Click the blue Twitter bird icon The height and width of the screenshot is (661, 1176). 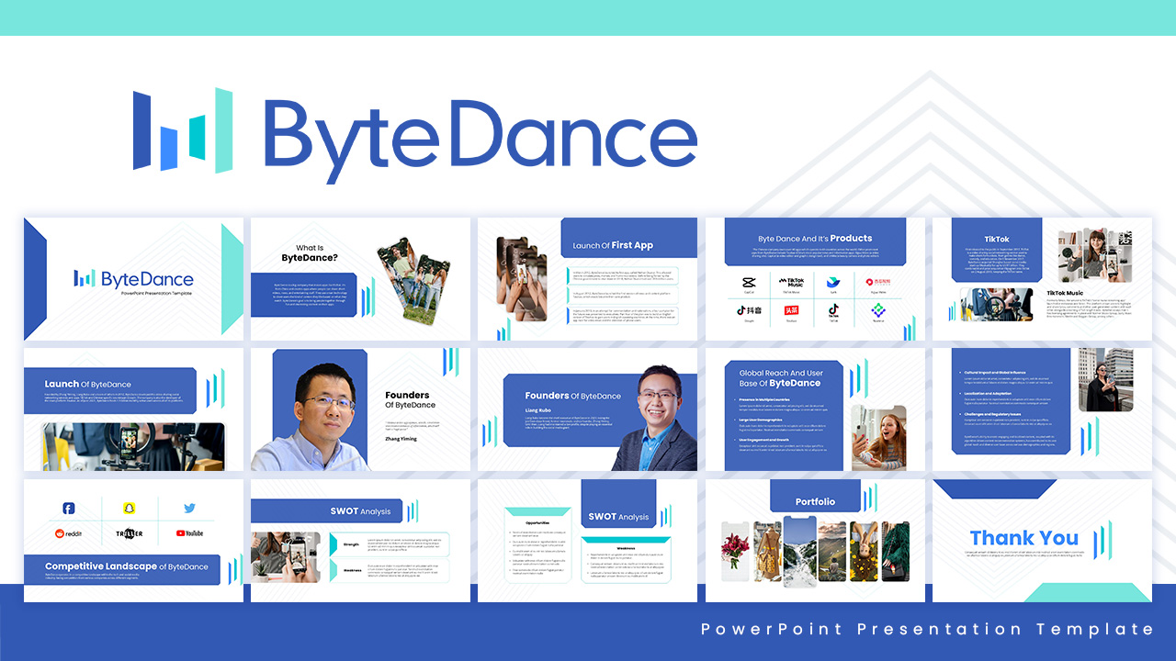point(189,508)
